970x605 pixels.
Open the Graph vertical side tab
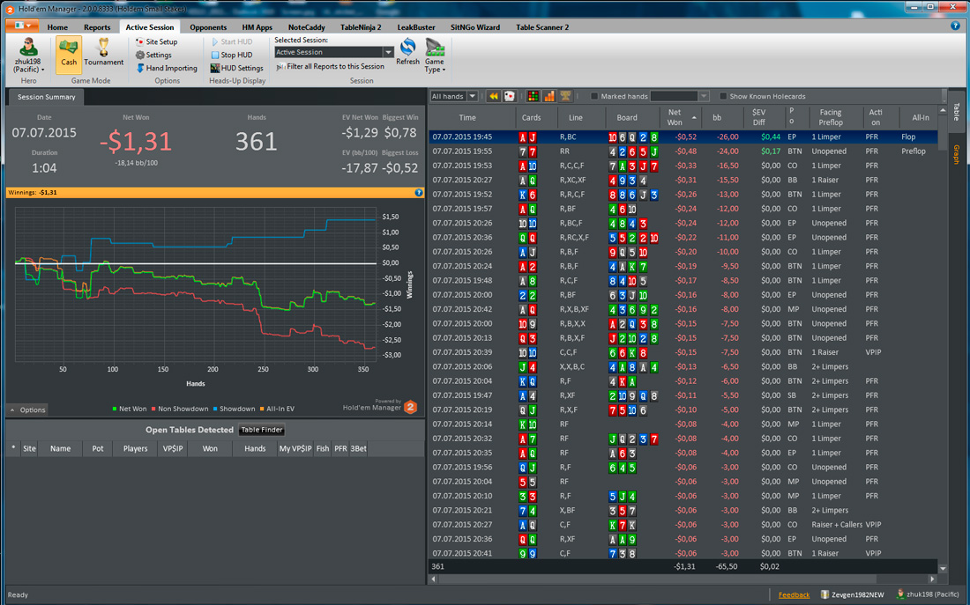coord(957,154)
